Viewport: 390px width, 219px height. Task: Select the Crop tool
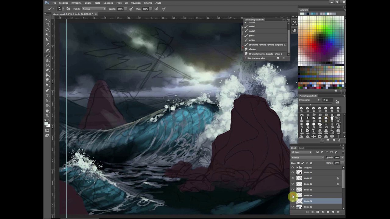tap(47, 40)
